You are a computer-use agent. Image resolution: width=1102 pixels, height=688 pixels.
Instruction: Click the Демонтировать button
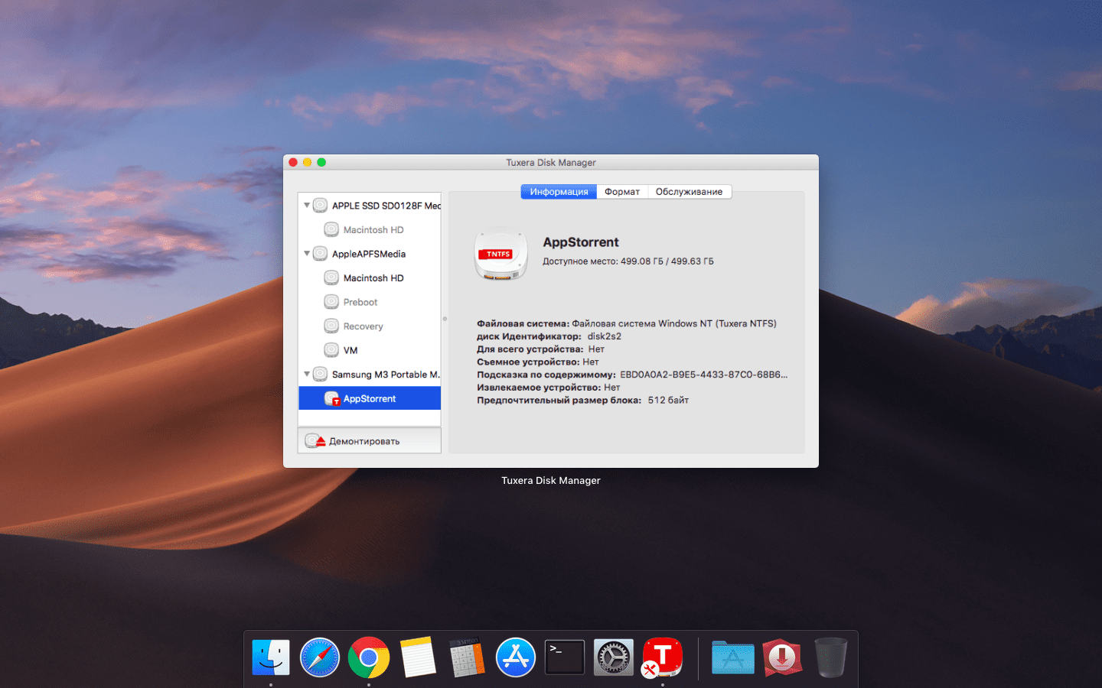click(364, 440)
